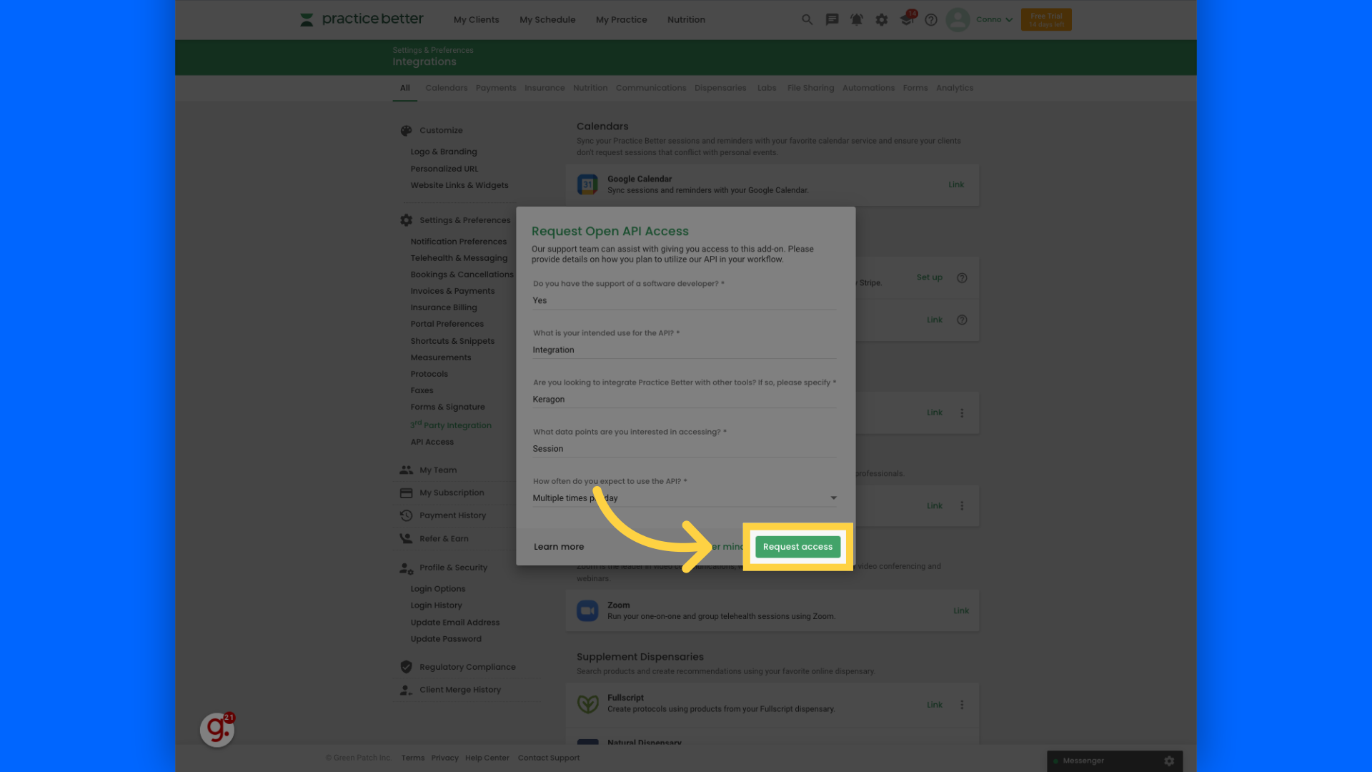Open Update Password page
Viewport: 1372px width, 772px height.
[x=445, y=639]
